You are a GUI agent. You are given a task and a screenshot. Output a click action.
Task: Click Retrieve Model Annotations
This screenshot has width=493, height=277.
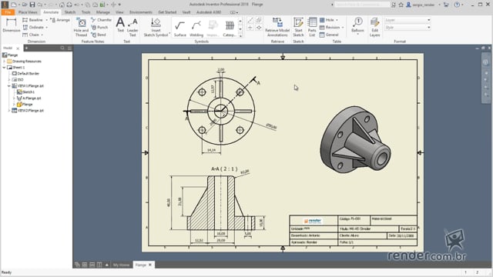tap(277, 28)
